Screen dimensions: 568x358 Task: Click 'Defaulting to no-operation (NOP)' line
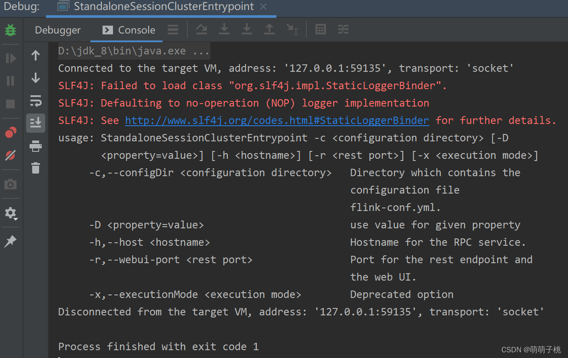pos(244,103)
